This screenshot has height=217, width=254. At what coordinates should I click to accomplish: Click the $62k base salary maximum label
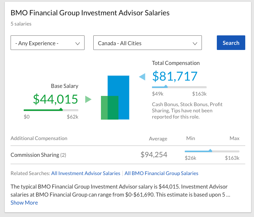[73, 117]
